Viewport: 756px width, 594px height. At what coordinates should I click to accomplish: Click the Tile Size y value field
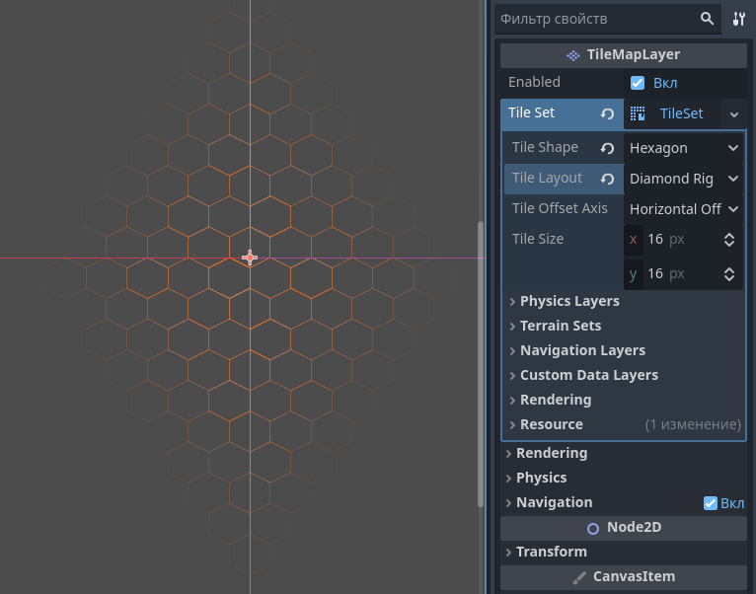682,274
